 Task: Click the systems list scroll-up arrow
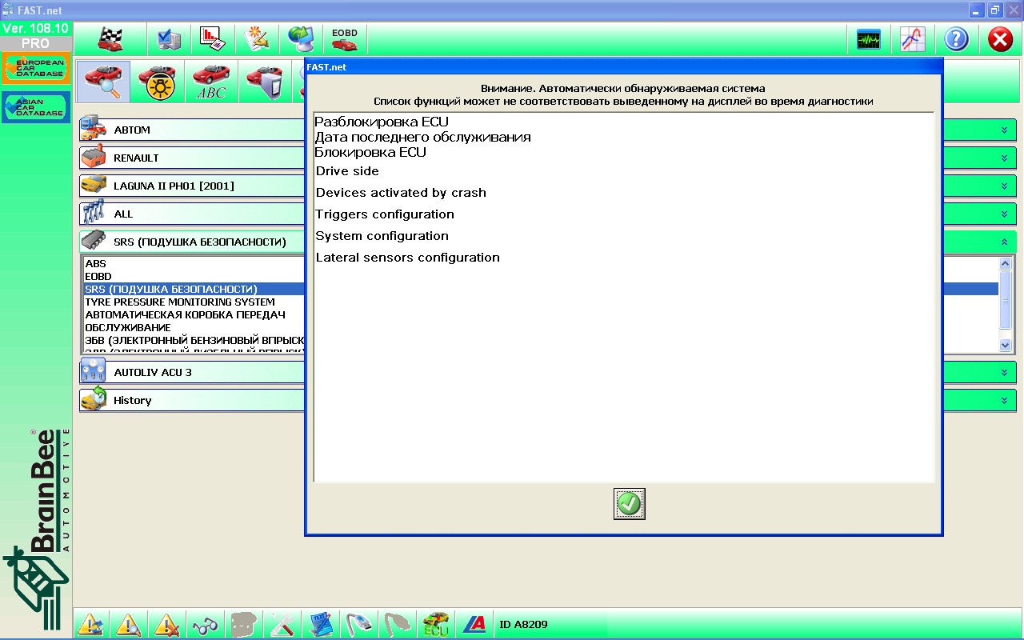coord(1006,264)
